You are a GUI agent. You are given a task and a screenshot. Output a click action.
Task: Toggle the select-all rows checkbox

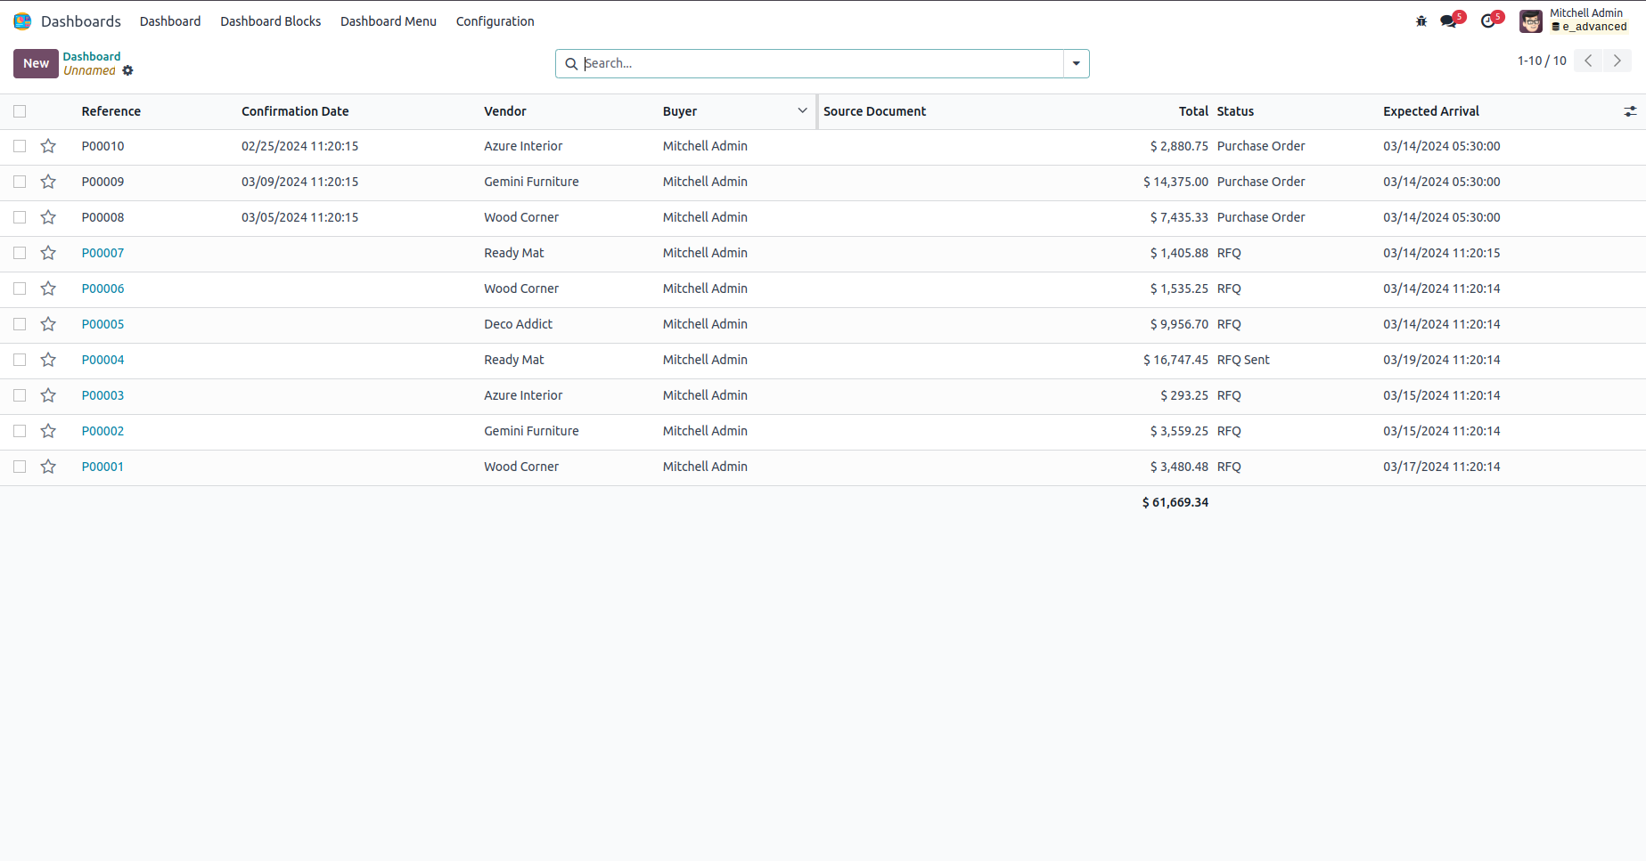(20, 111)
